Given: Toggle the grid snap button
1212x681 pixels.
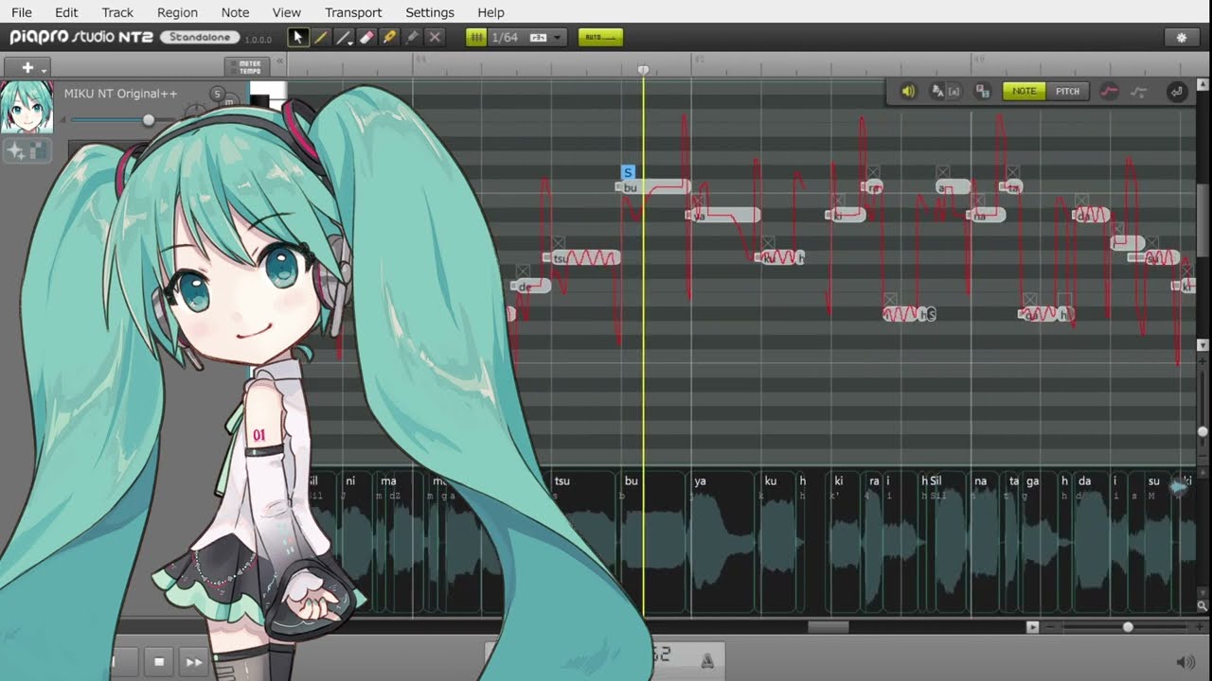Looking at the screenshot, I should pos(476,38).
